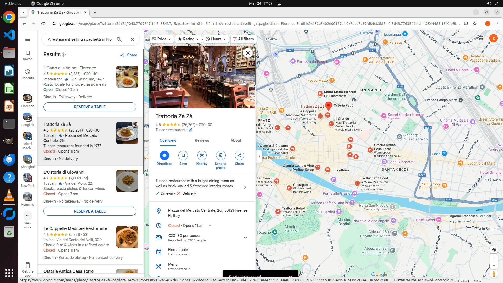Viewport: 503px width, 283px height.
Task: Open the hamburger menu in Maps sidebar
Action: coord(28,39)
